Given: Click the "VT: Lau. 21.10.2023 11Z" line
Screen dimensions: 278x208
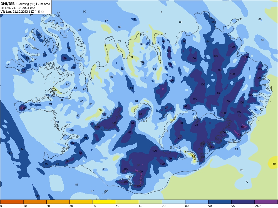Looking at the screenshot, I should click(17, 12).
